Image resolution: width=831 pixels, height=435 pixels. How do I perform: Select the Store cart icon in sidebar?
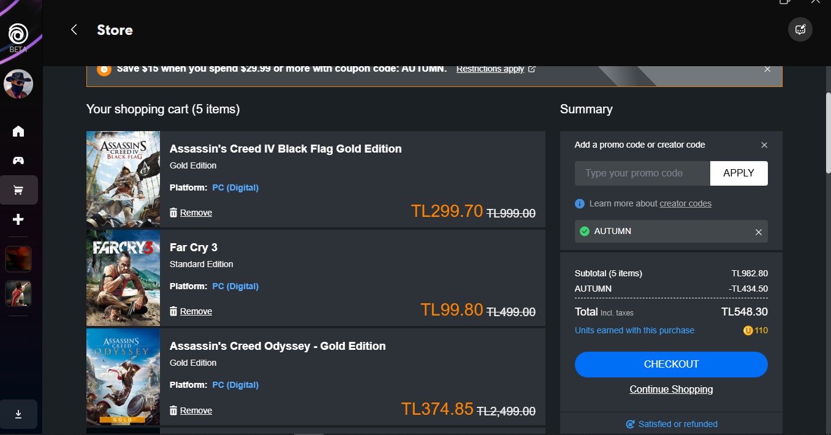point(18,190)
